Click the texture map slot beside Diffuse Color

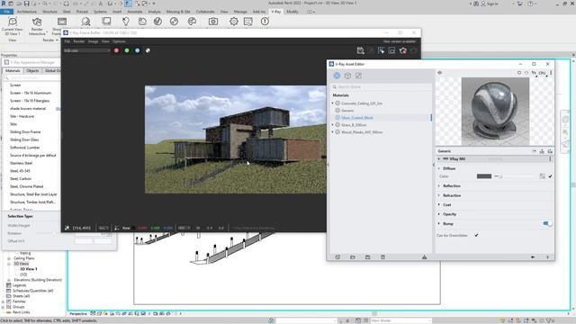542,176
